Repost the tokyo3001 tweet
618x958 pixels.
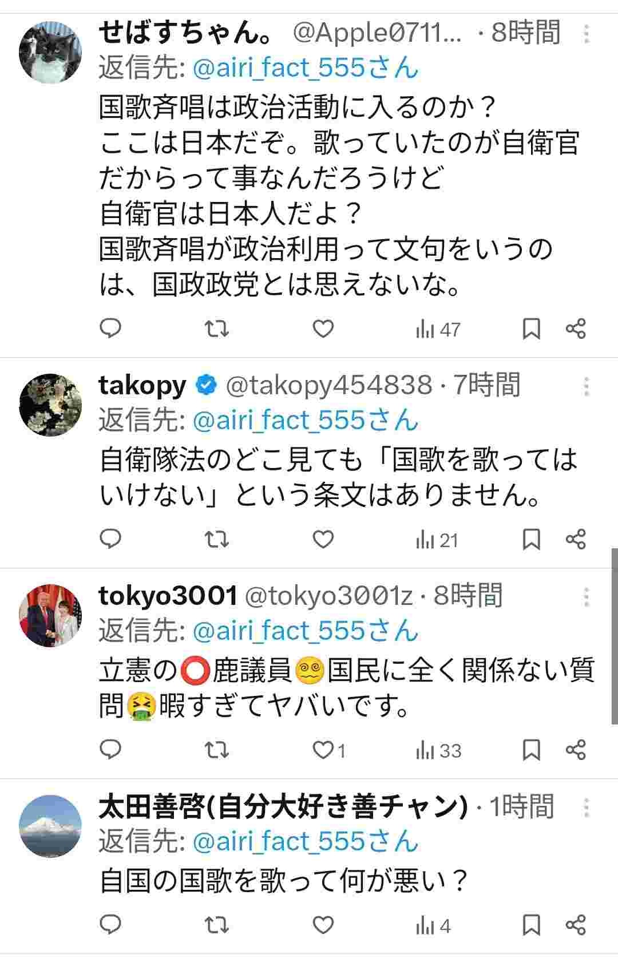tap(217, 750)
